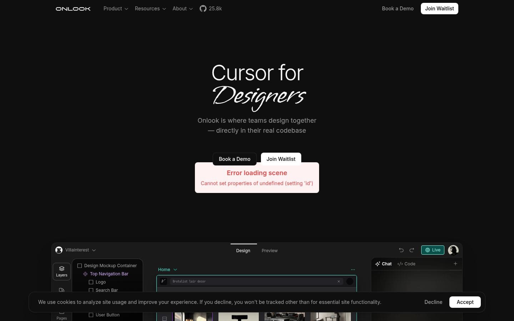Click the logo mark in the mockup search bar

(x=163, y=281)
